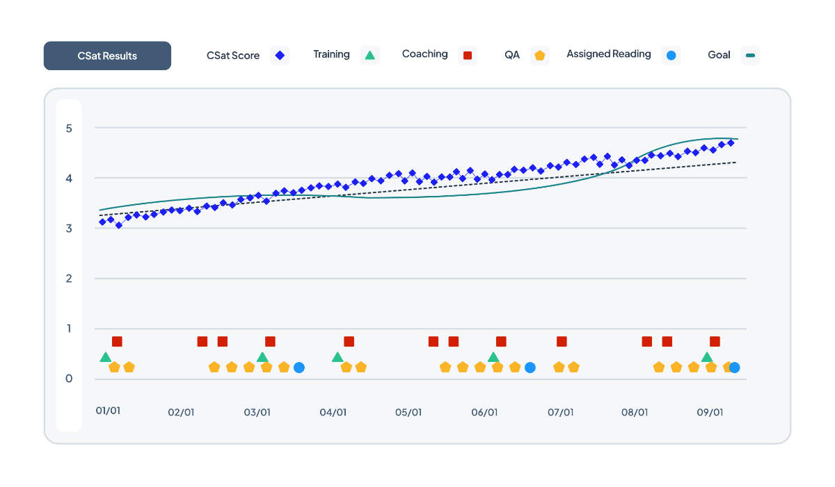Viewport: 835px width, 487px height.
Task: Click the red square Coaching legend icon
Action: pos(468,56)
